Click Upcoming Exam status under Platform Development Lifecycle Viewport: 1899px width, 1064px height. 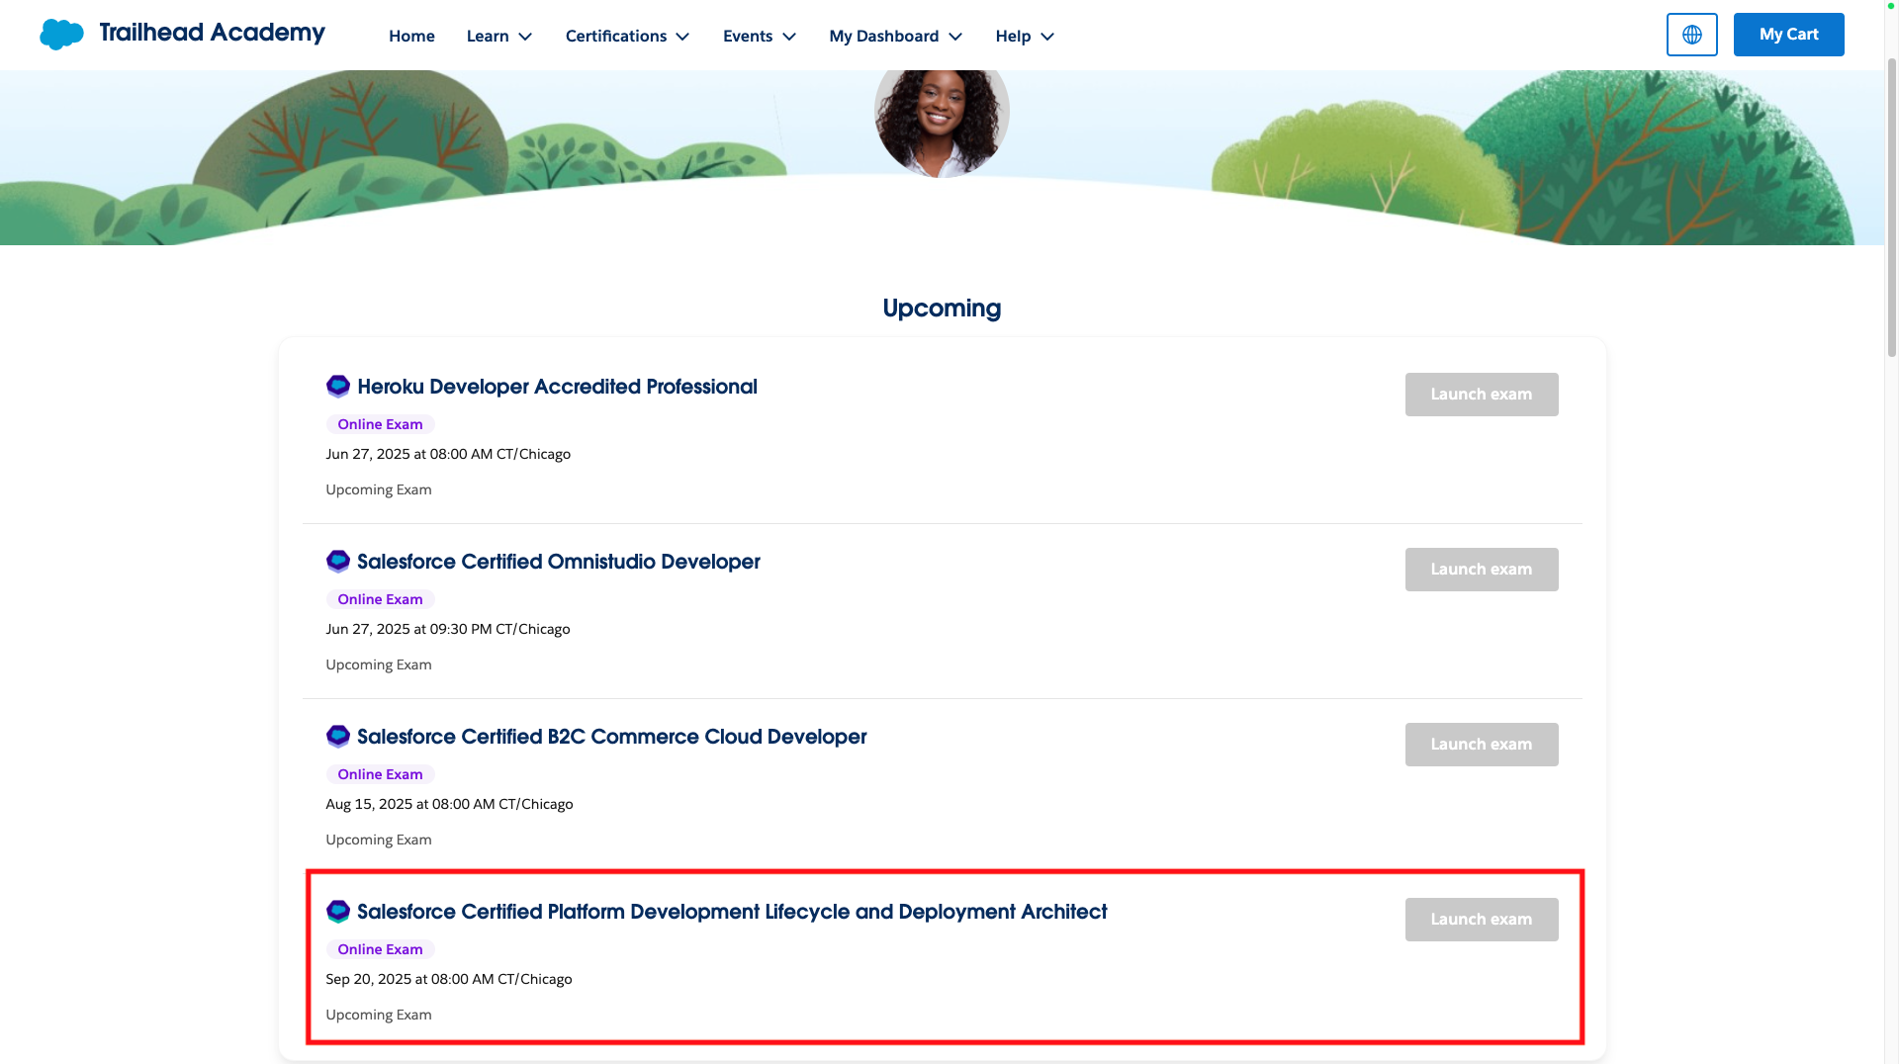coord(379,1015)
